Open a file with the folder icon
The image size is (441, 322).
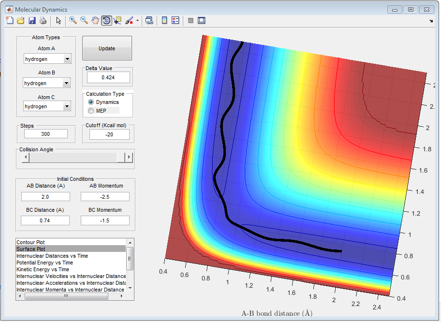[x=21, y=20]
